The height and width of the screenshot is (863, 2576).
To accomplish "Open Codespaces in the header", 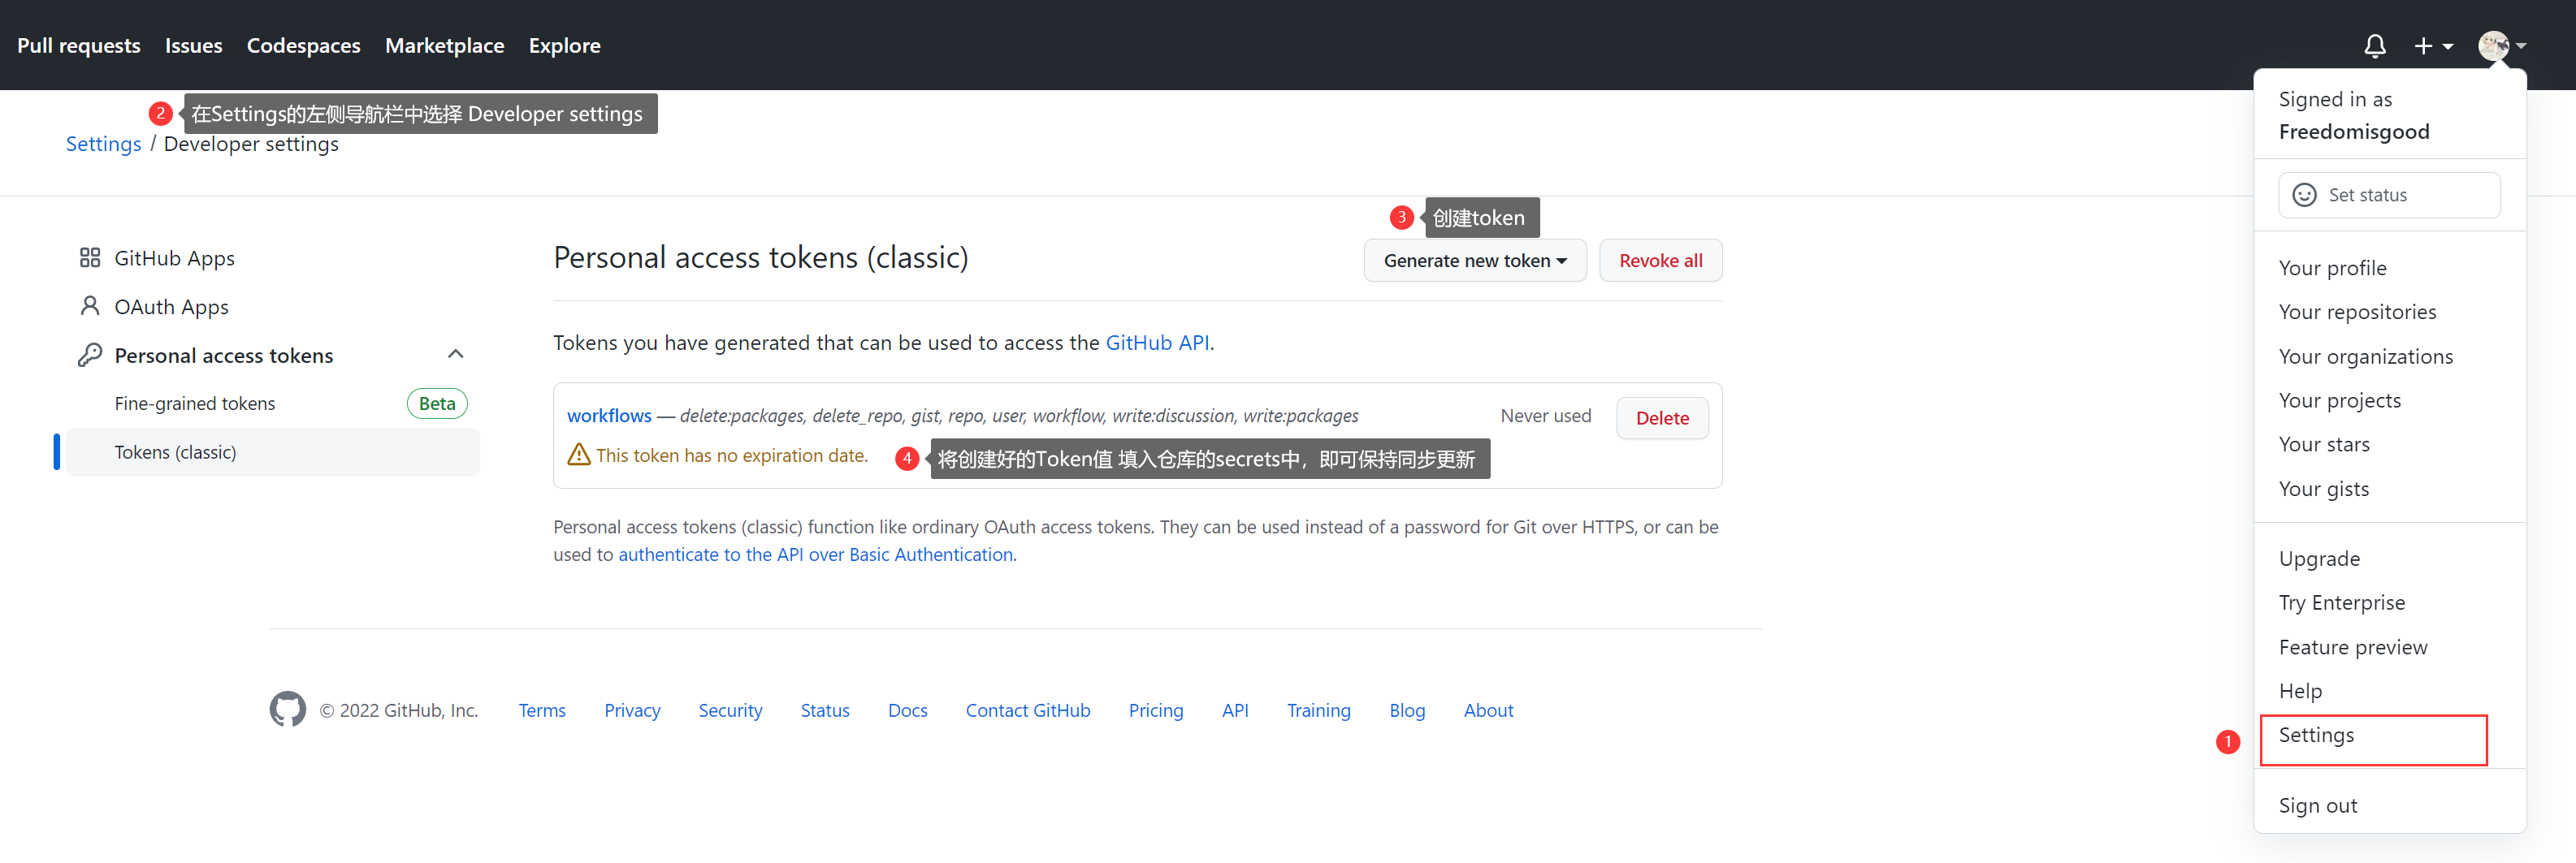I will click(304, 46).
